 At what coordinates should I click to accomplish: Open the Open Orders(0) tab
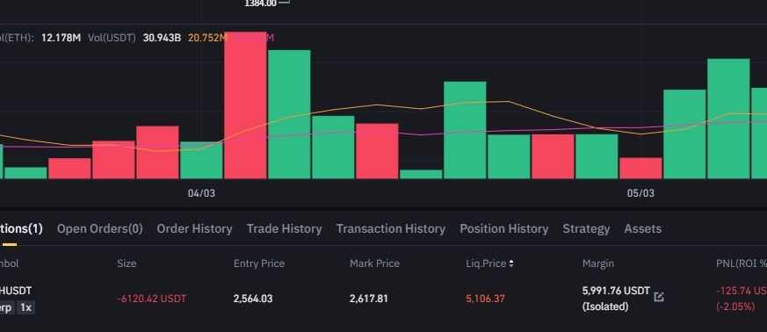[100, 229]
